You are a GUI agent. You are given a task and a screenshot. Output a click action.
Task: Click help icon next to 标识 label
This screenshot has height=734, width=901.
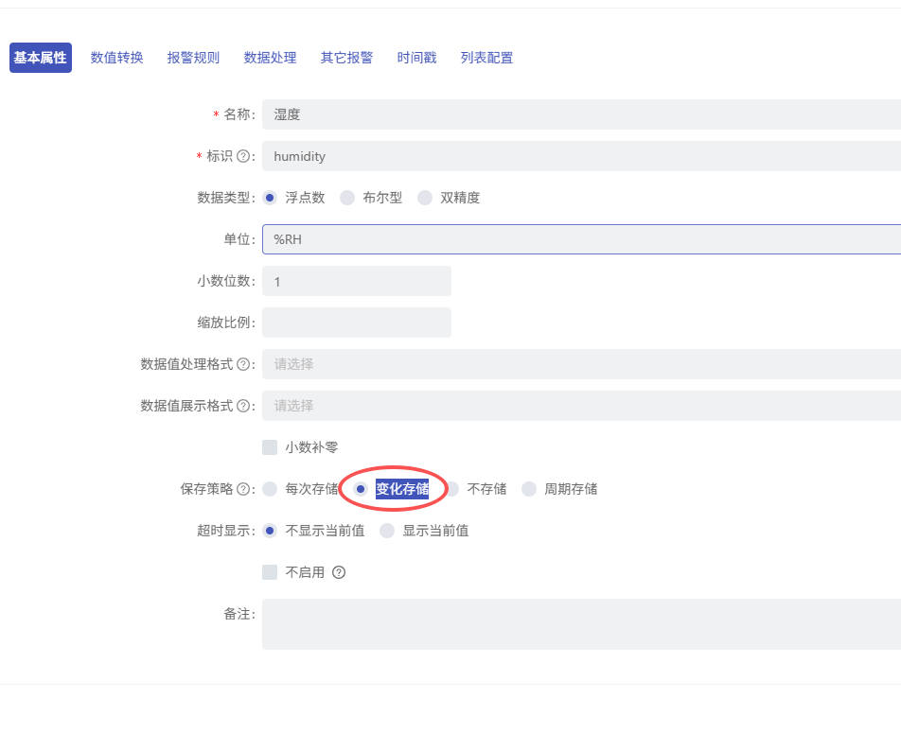pos(243,156)
